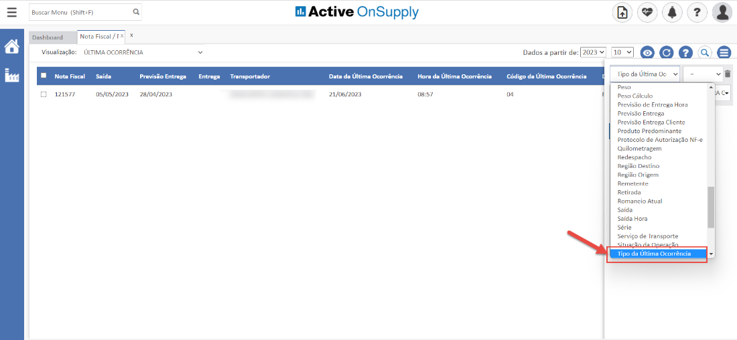737x340 pixels.
Task: Click the dropdown list scrollbar thumb
Action: [x=711, y=207]
